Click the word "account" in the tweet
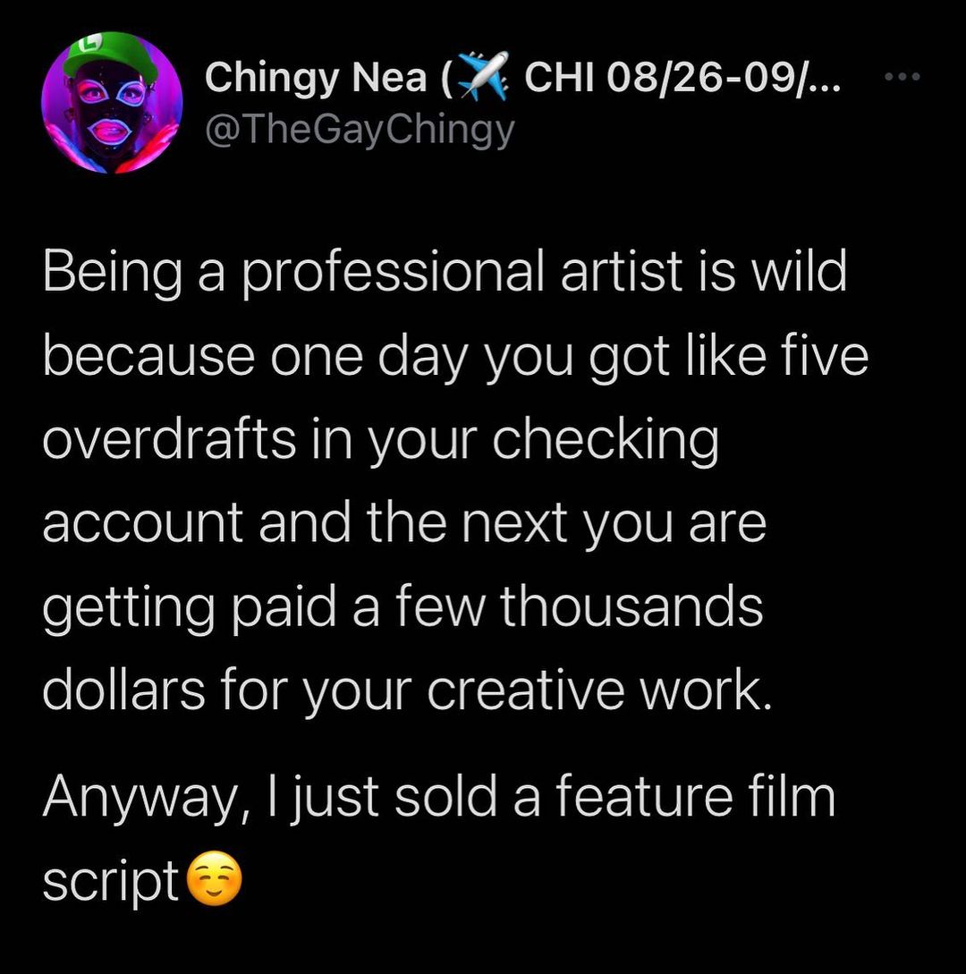Viewport: 966px width, 974px height. [x=142, y=522]
